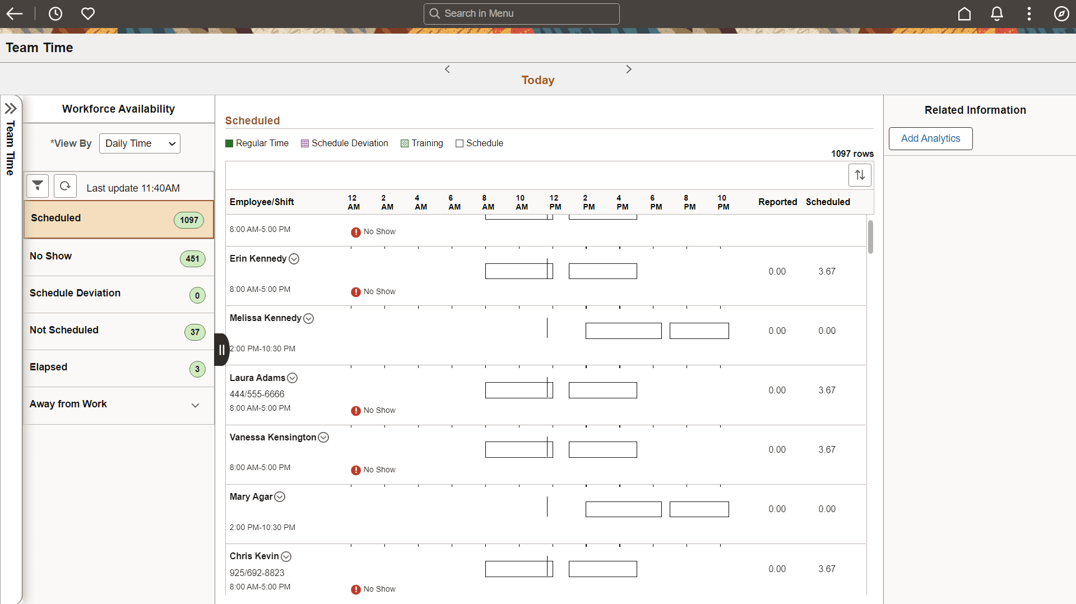Screen dimensions: 1076x604
Task: Click the Employee/Shift column header
Action: 262,202
